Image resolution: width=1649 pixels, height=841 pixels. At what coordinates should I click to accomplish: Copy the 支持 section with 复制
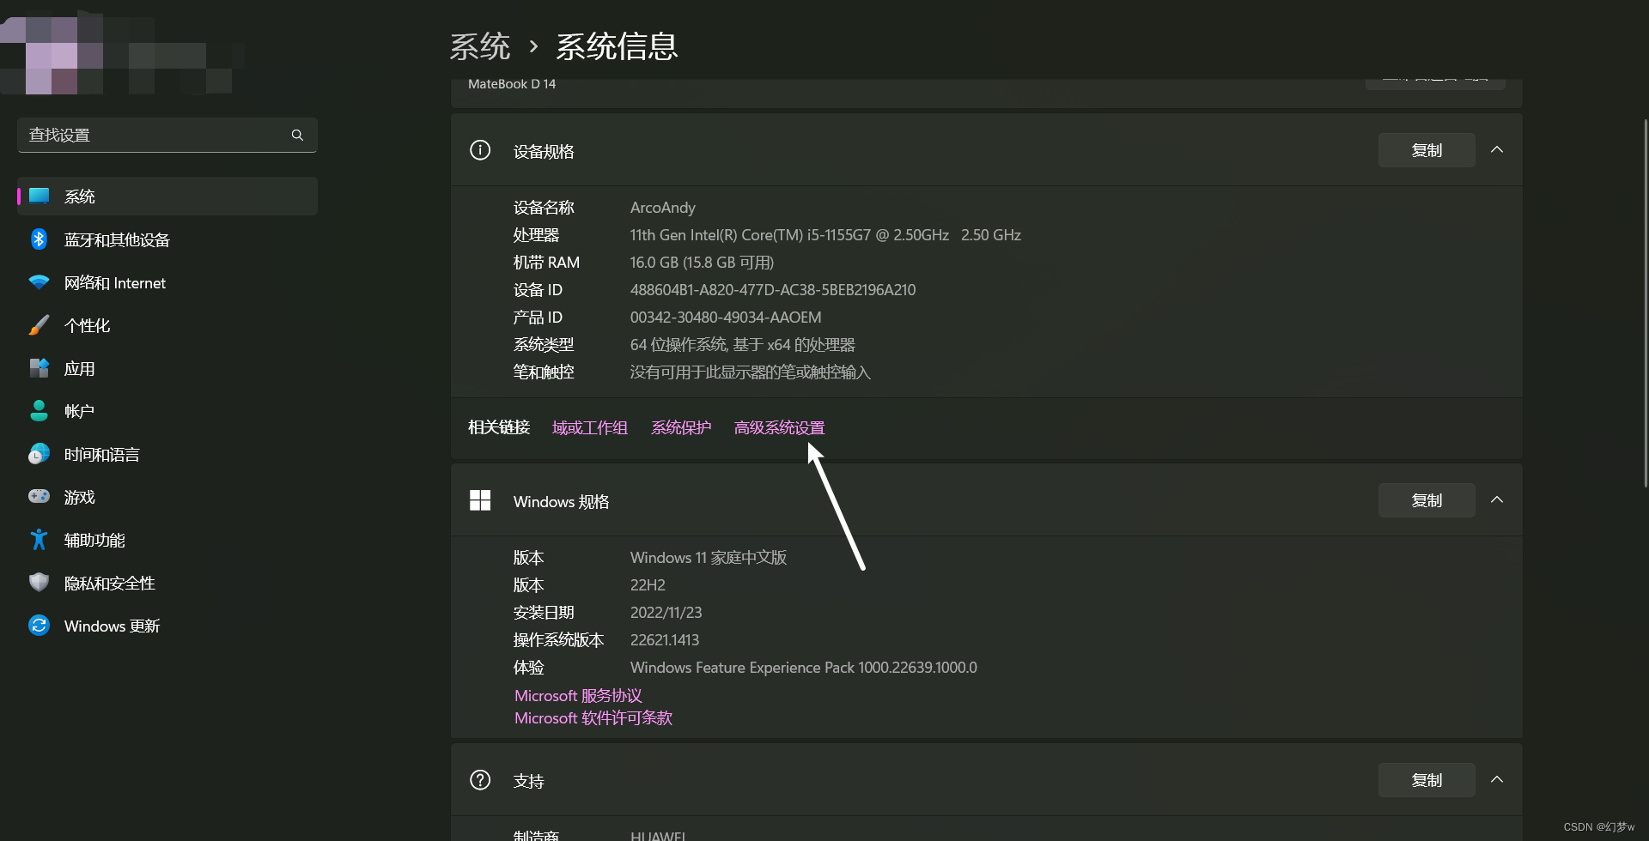(x=1427, y=780)
